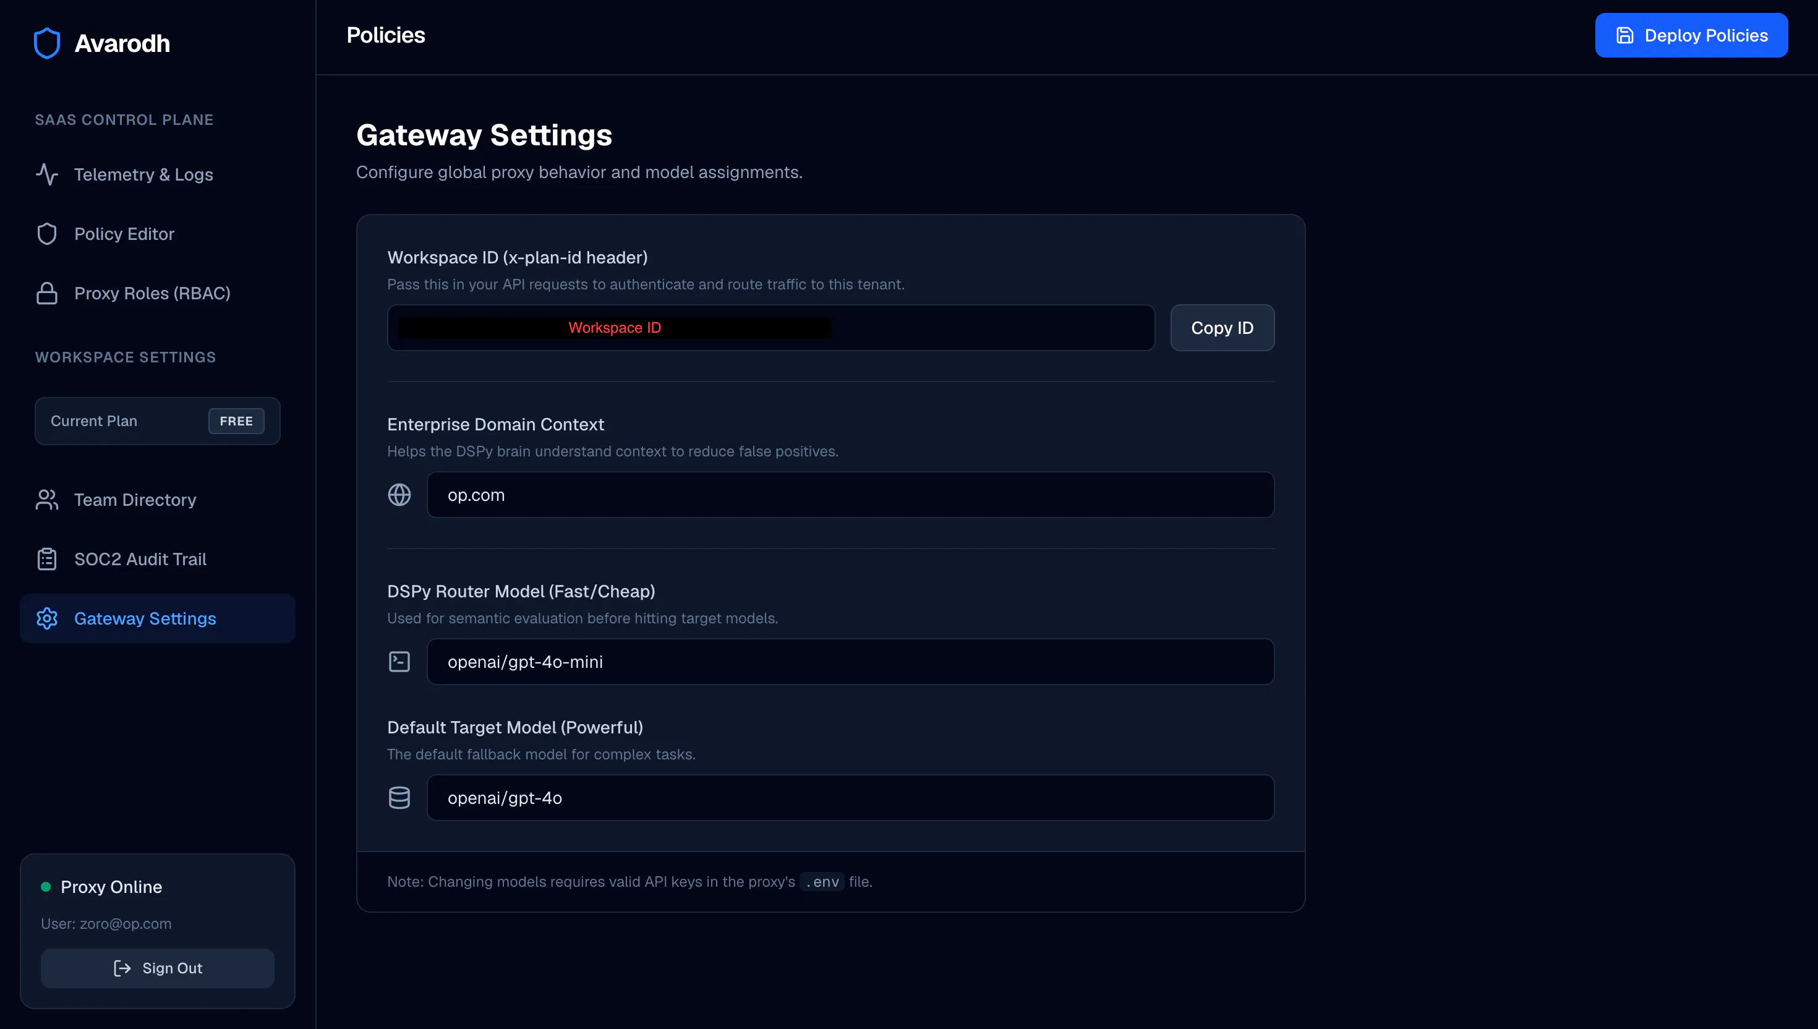View the SOC2 Audit Trail

pyautogui.click(x=158, y=559)
